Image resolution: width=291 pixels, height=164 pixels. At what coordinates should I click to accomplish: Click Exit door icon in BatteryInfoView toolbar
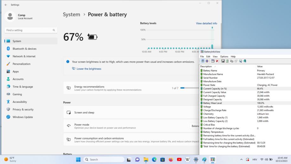coord(245,61)
